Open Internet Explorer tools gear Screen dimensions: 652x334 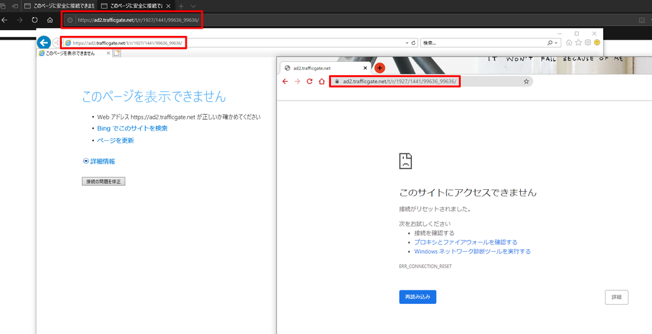(587, 42)
